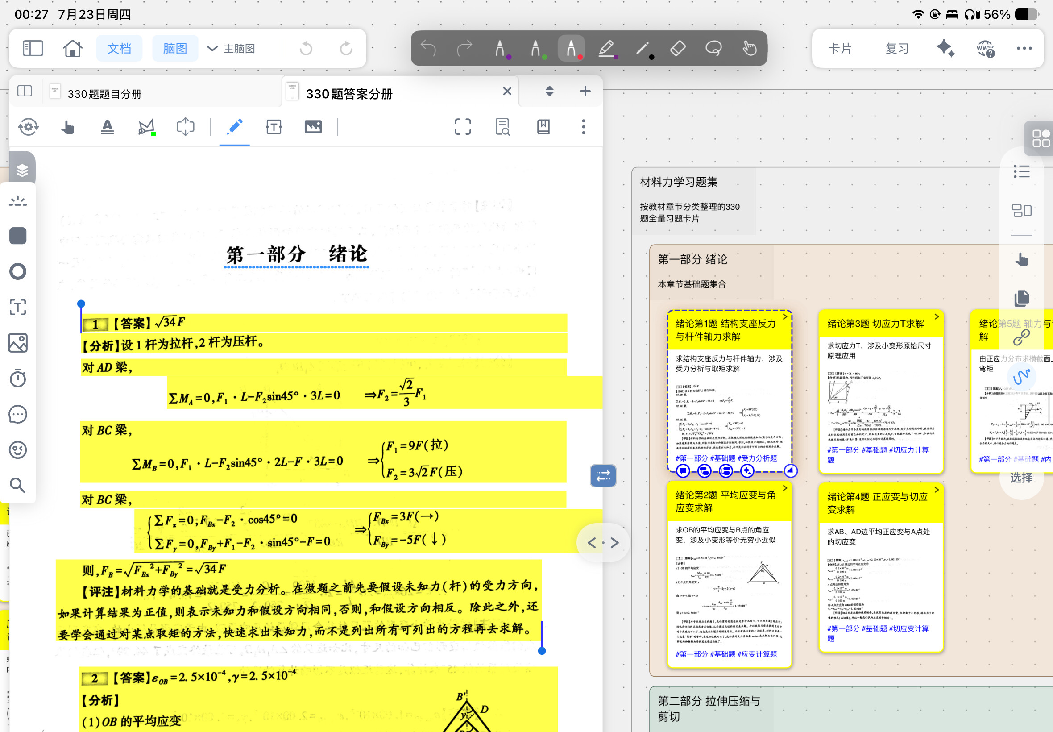Screen dimensions: 1053x732
Task: Open document search icon
Action: (x=502, y=127)
